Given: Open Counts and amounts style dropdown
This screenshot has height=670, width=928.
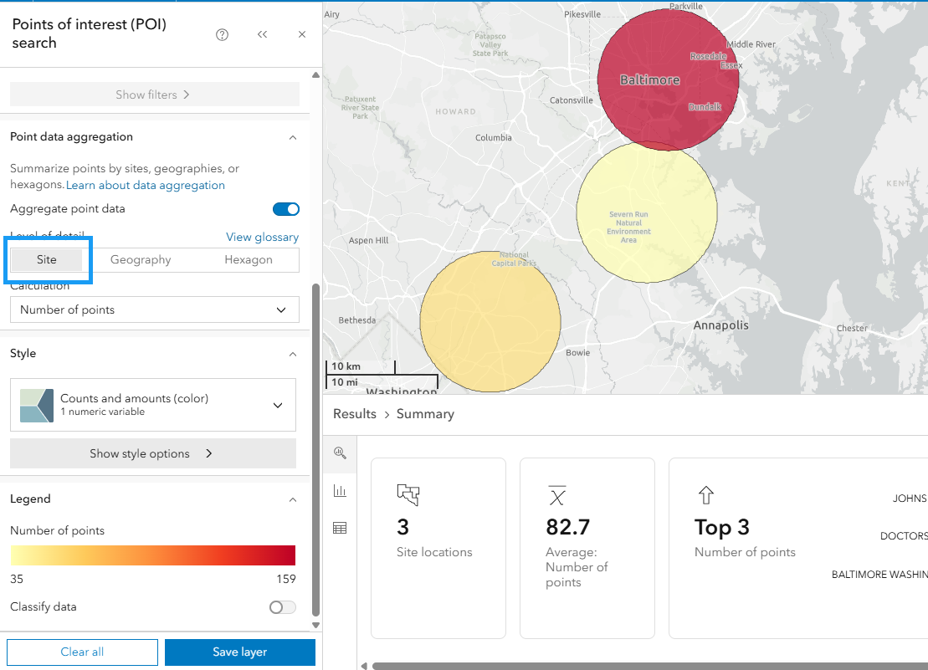Looking at the screenshot, I should tap(153, 405).
